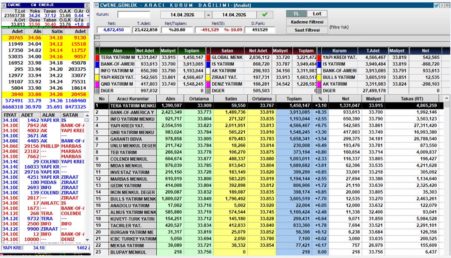The width and height of the screenshot is (451, 258).
Task: Open Saat Filtresi
Action: [x=307, y=31]
